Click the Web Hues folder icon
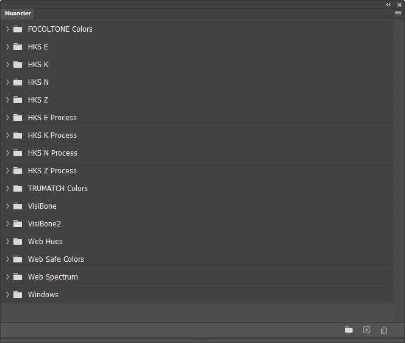Viewport: 405px width, 343px height. tap(18, 242)
